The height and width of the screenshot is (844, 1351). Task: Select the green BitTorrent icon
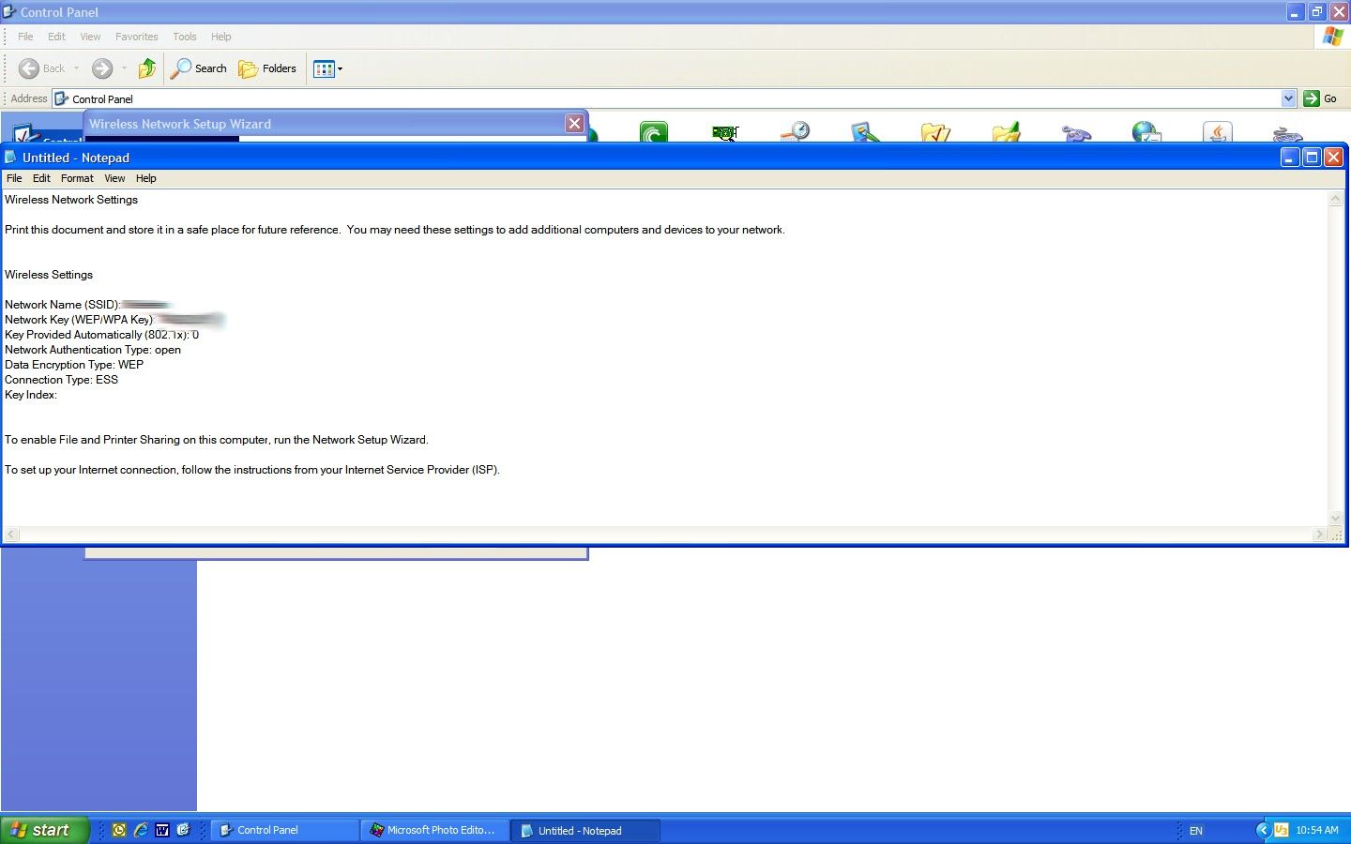pyautogui.click(x=652, y=132)
